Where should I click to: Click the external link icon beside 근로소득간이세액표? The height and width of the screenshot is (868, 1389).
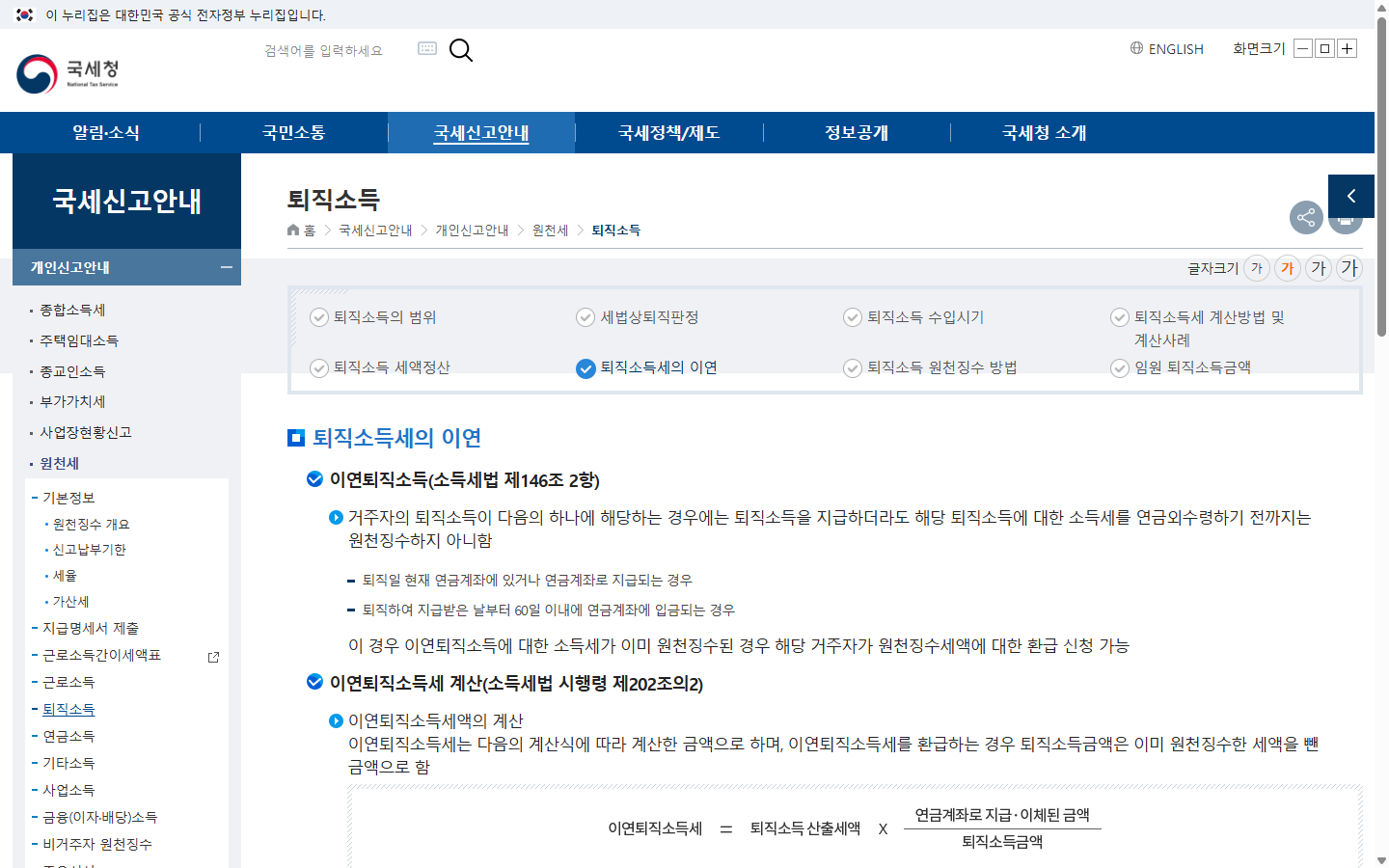coord(214,657)
